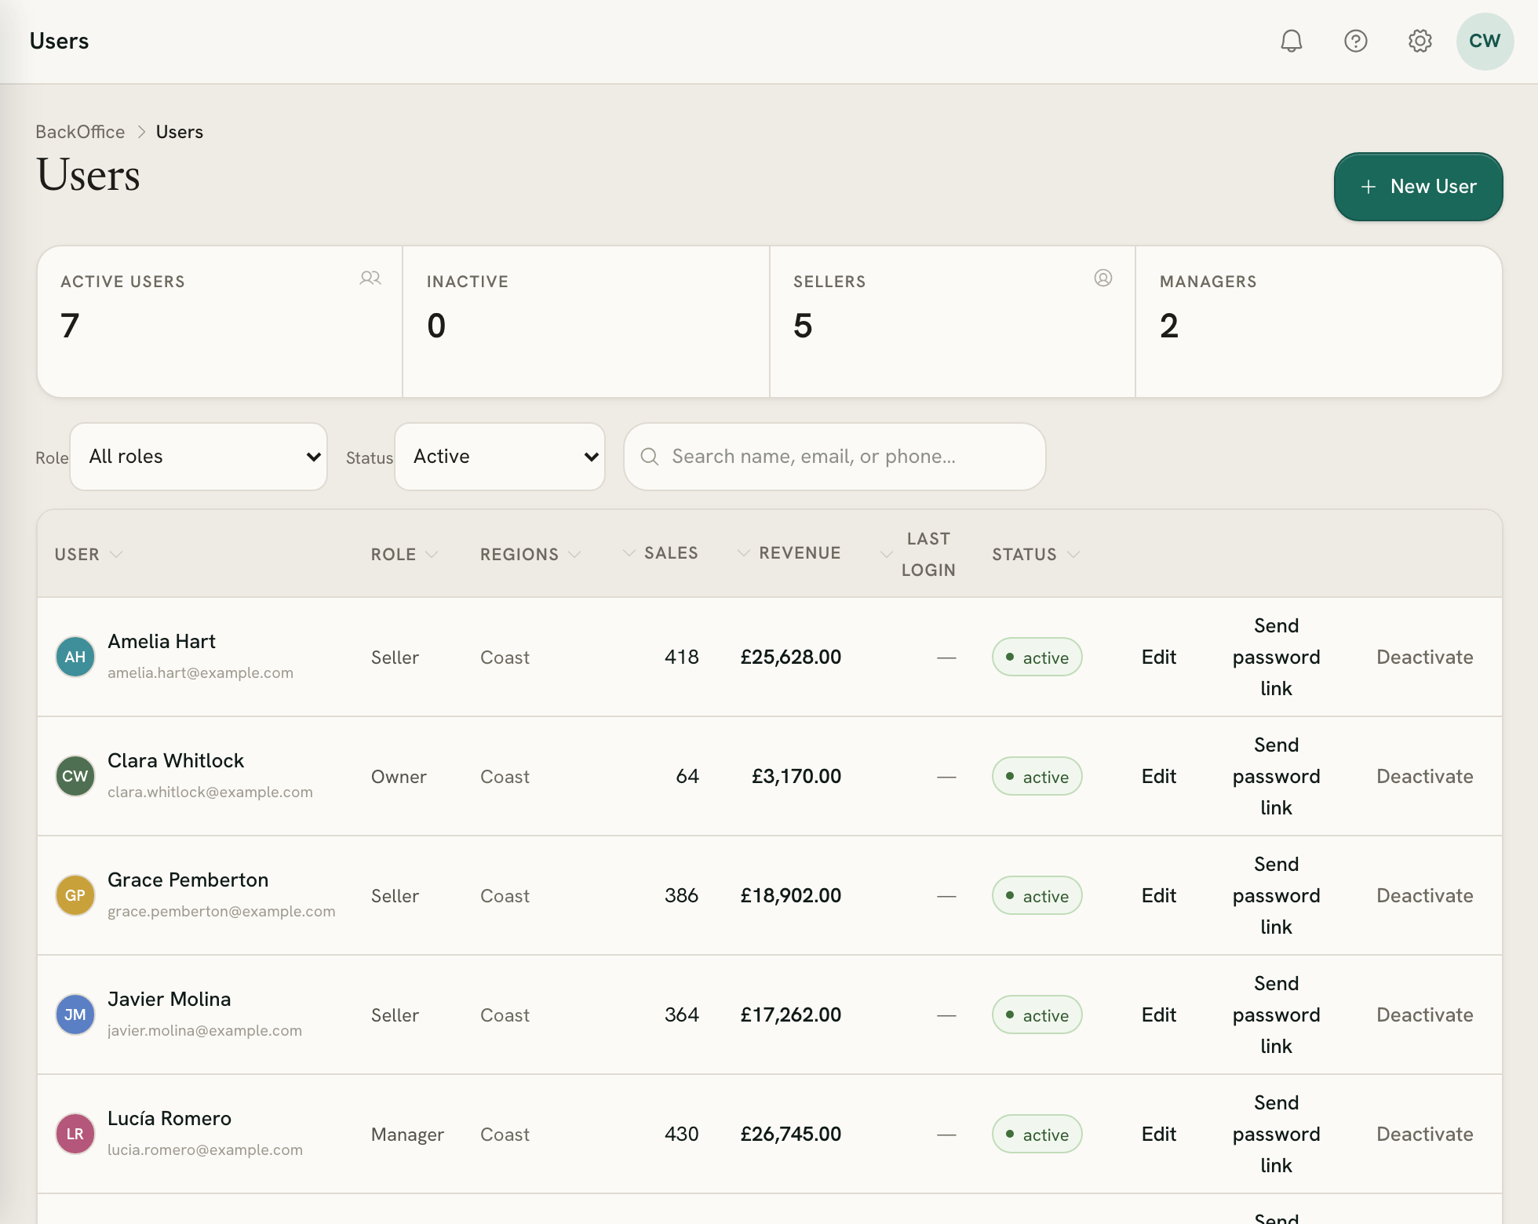
Task: Sort table by Revenue column
Action: (789, 552)
